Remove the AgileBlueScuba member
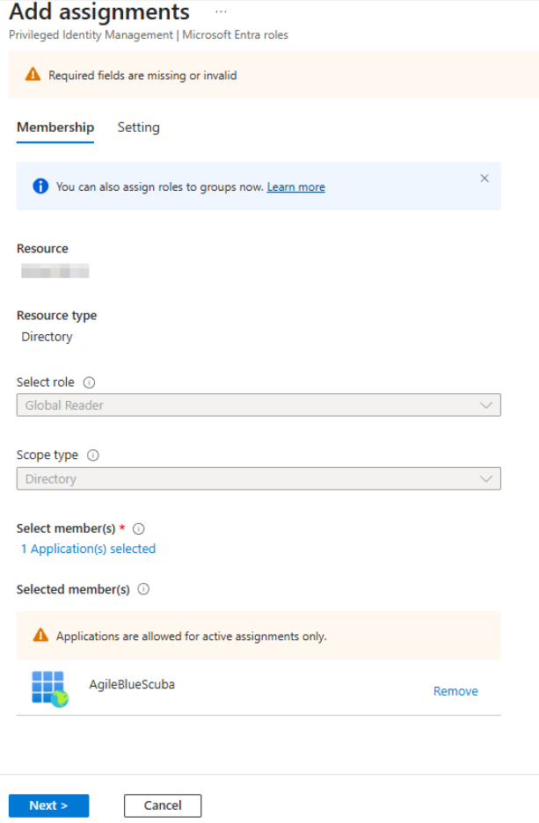Viewport: 539px width, 823px height. 455,691
